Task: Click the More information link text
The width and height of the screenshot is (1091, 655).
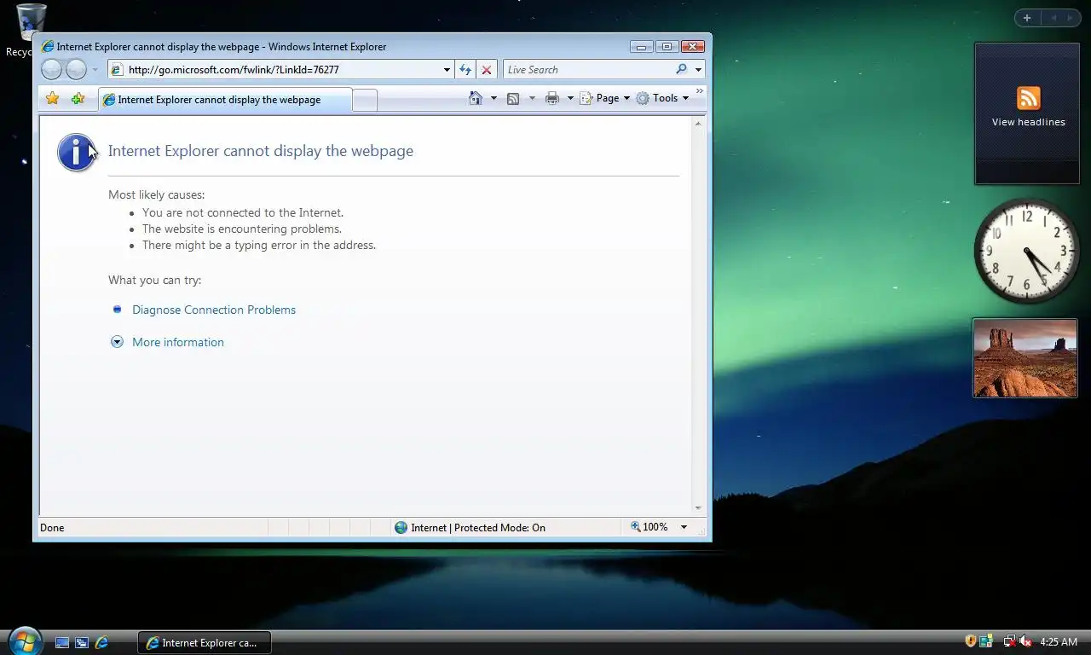Action: point(178,342)
